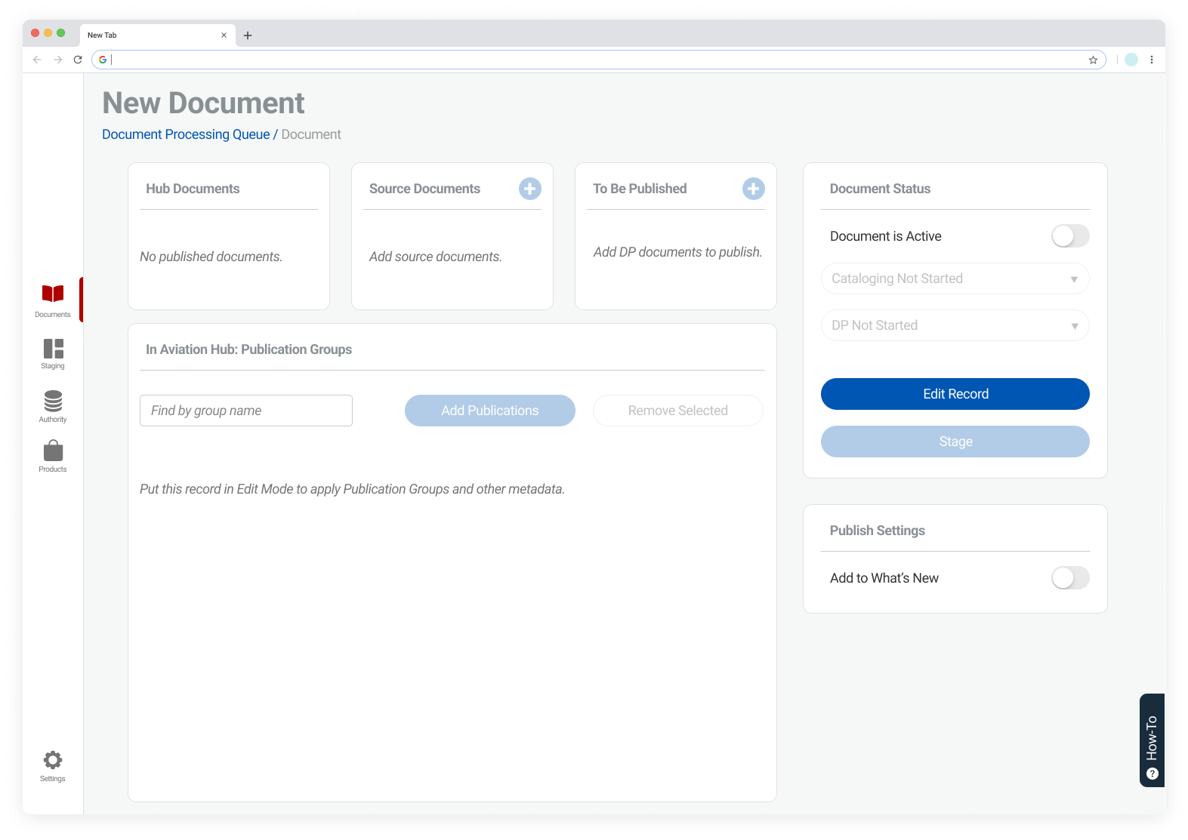Image resolution: width=1188 pixels, height=840 pixels.
Task: Click Remove Selected button
Action: [678, 411]
